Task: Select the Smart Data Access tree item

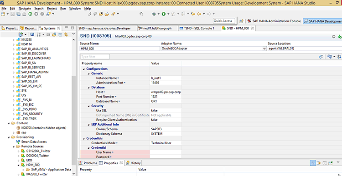Action: [34, 142]
